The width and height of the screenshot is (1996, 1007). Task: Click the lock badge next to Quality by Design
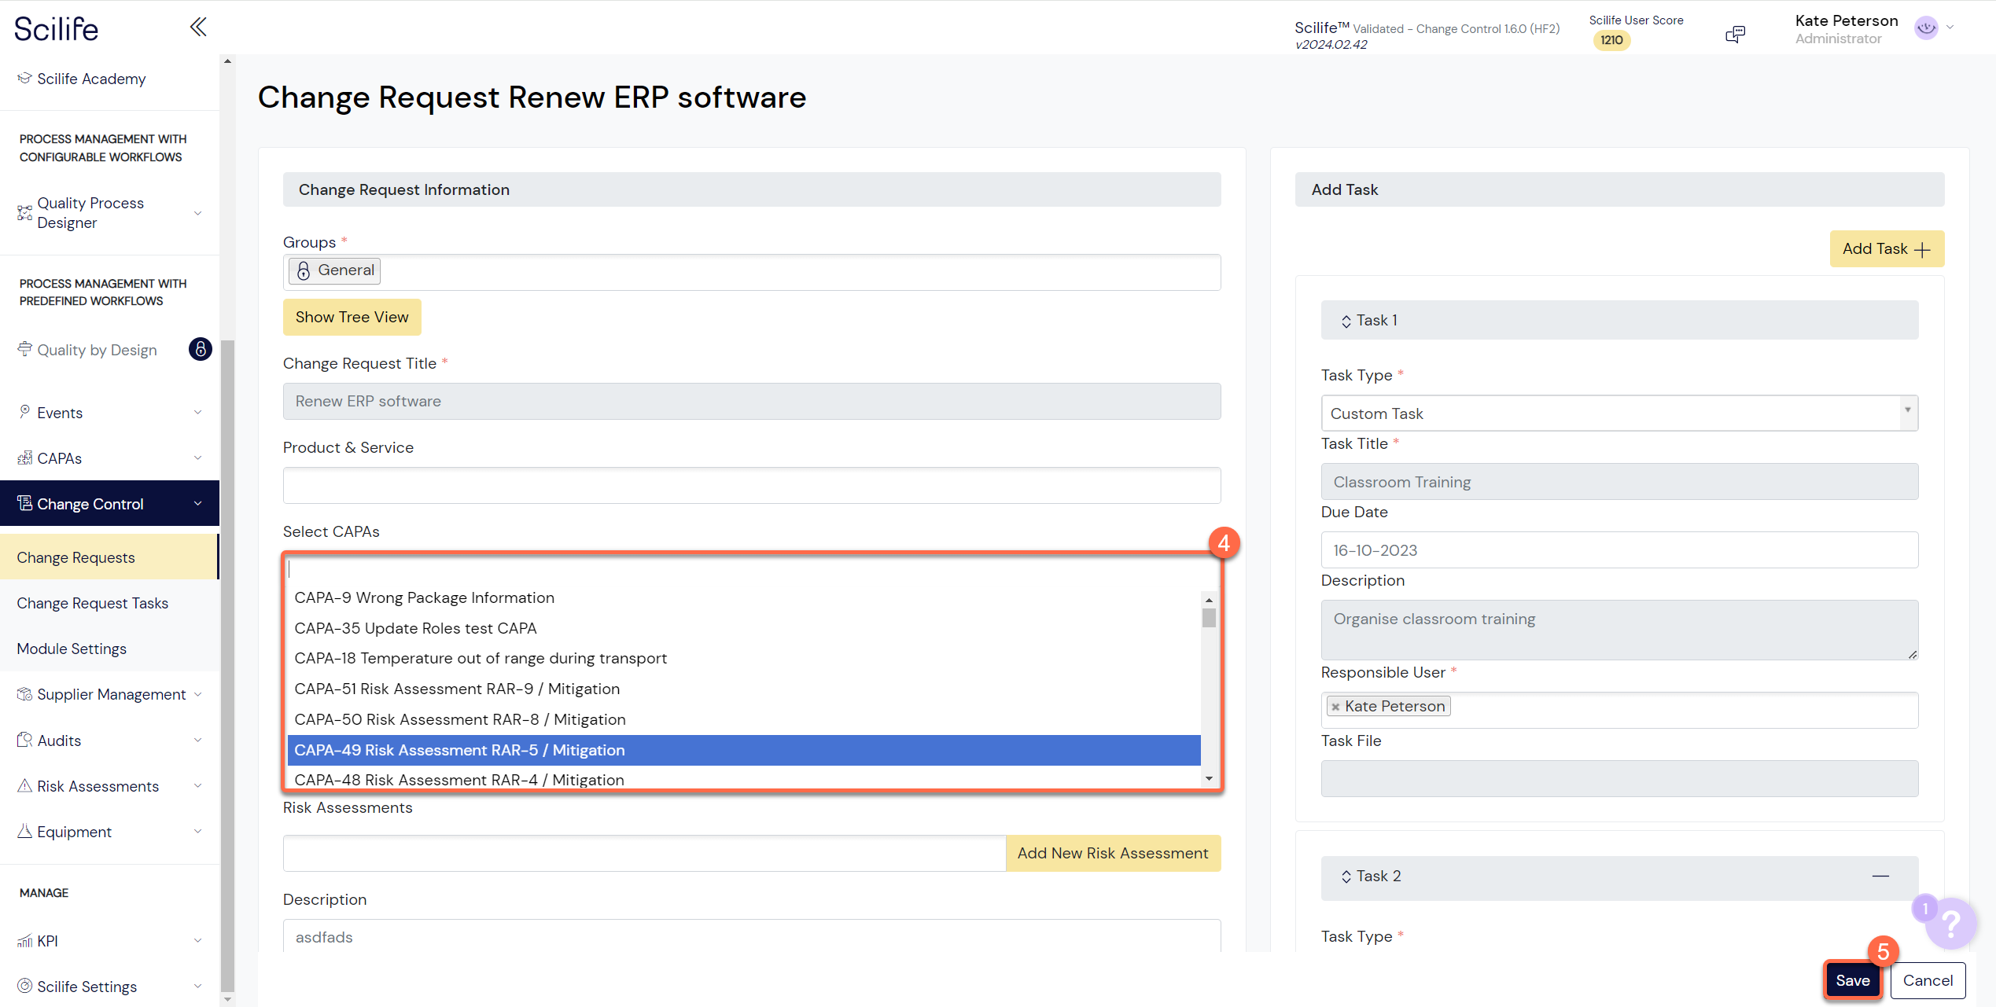click(201, 349)
